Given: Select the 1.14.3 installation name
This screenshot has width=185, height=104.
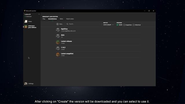Looking at the screenshot, I should [x=63, y=47].
